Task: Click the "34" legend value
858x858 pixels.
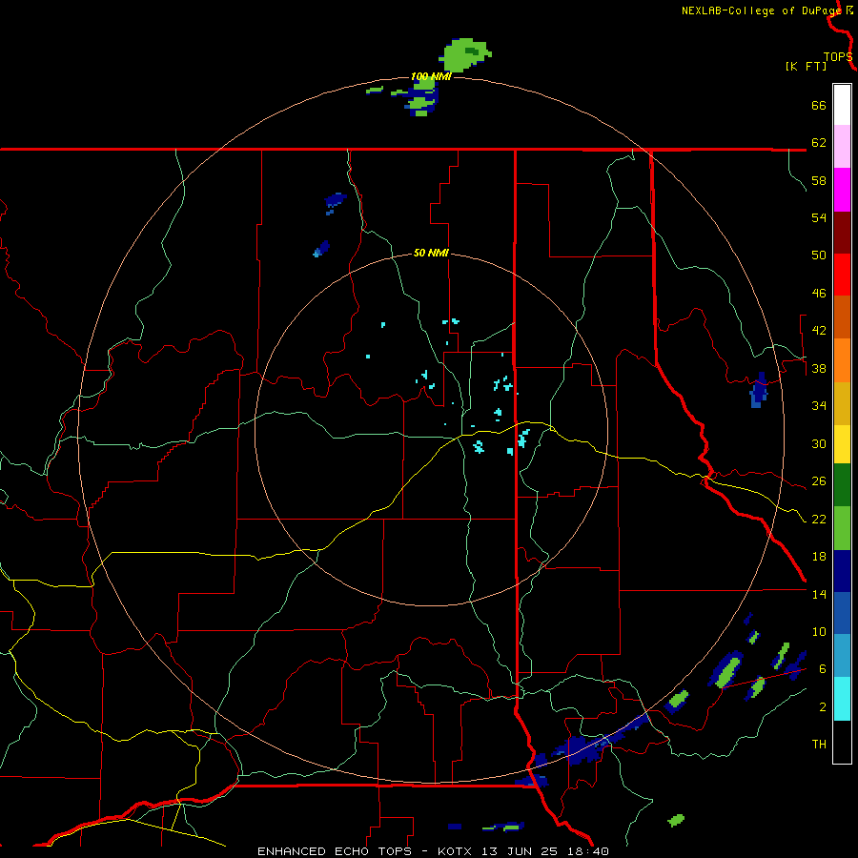Action: [x=819, y=406]
